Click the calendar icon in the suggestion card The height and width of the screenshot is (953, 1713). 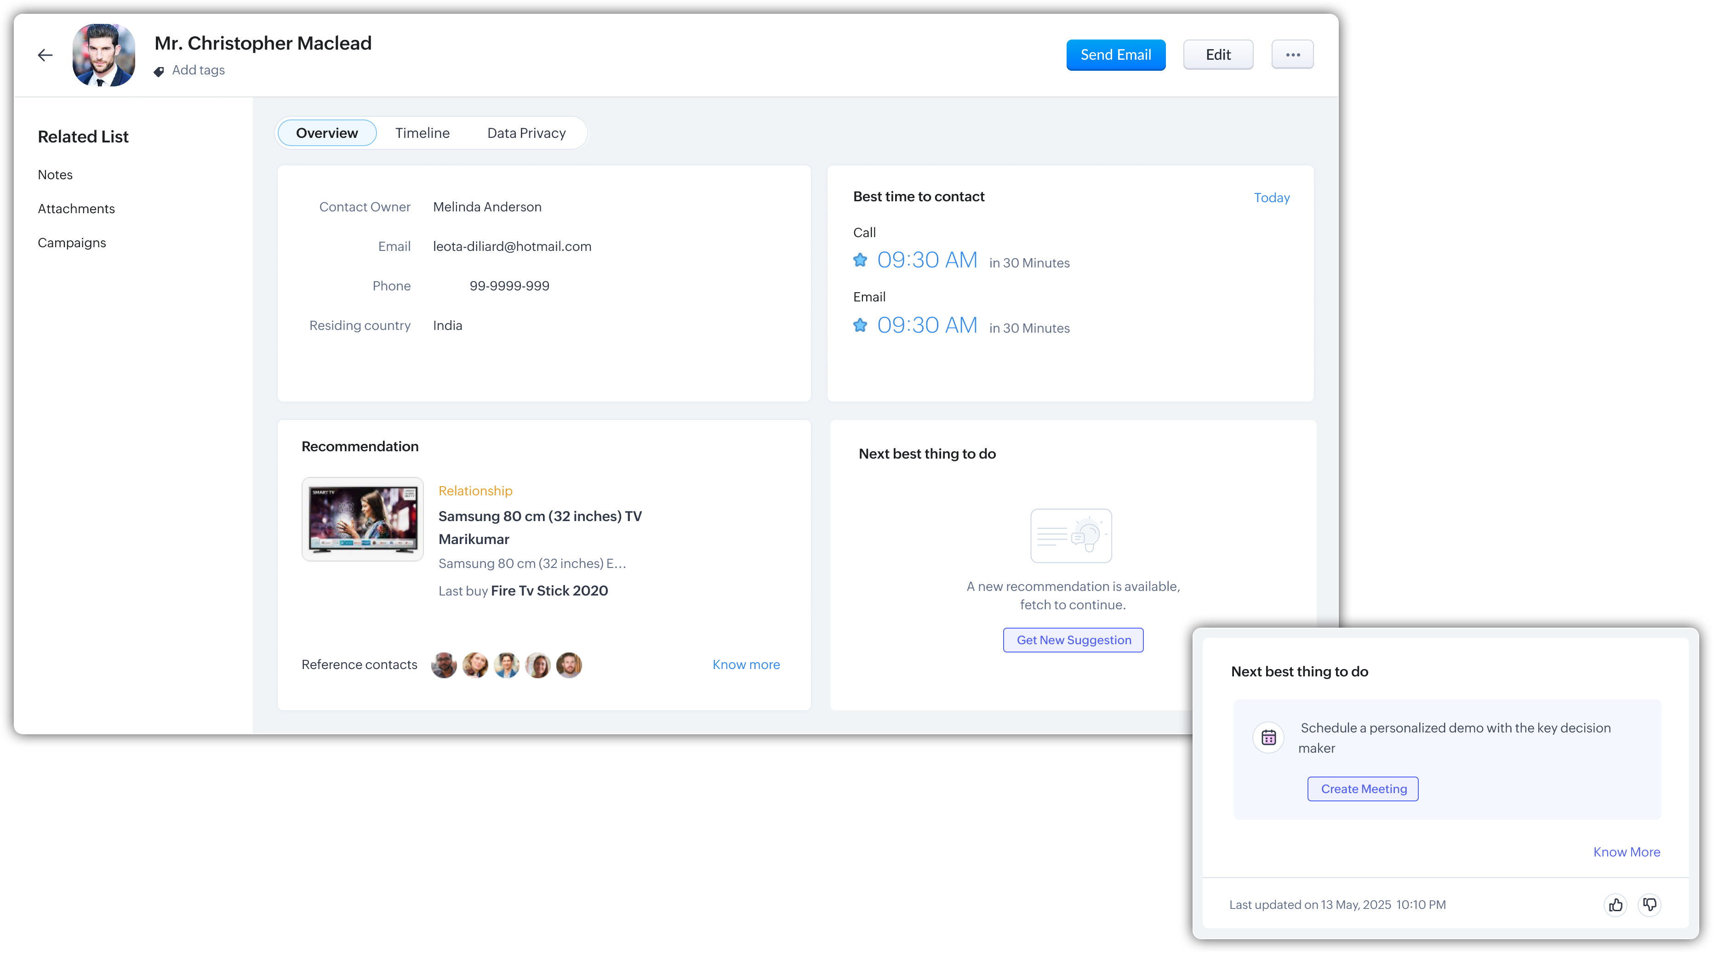click(1268, 737)
